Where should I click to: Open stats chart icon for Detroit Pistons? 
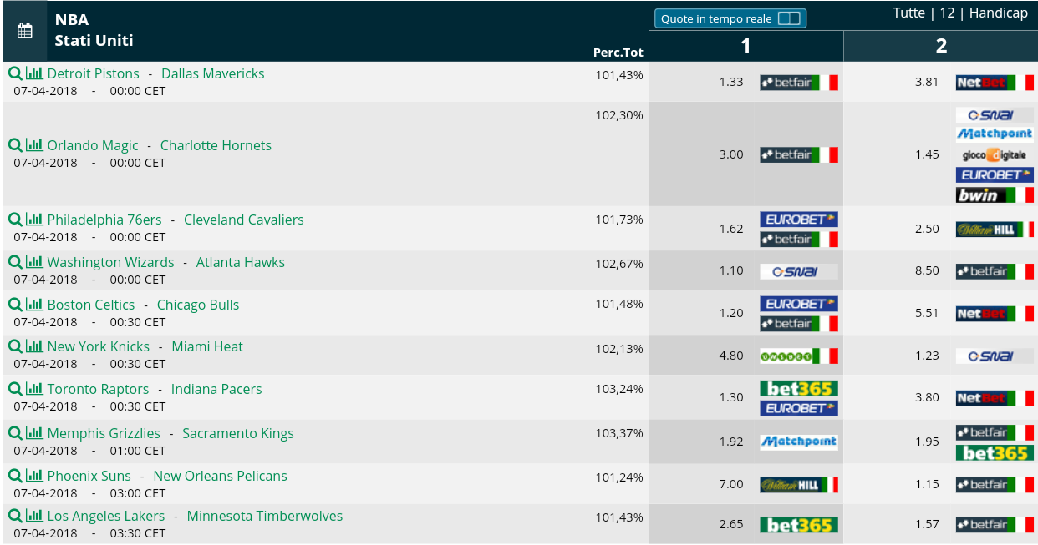click(x=34, y=73)
